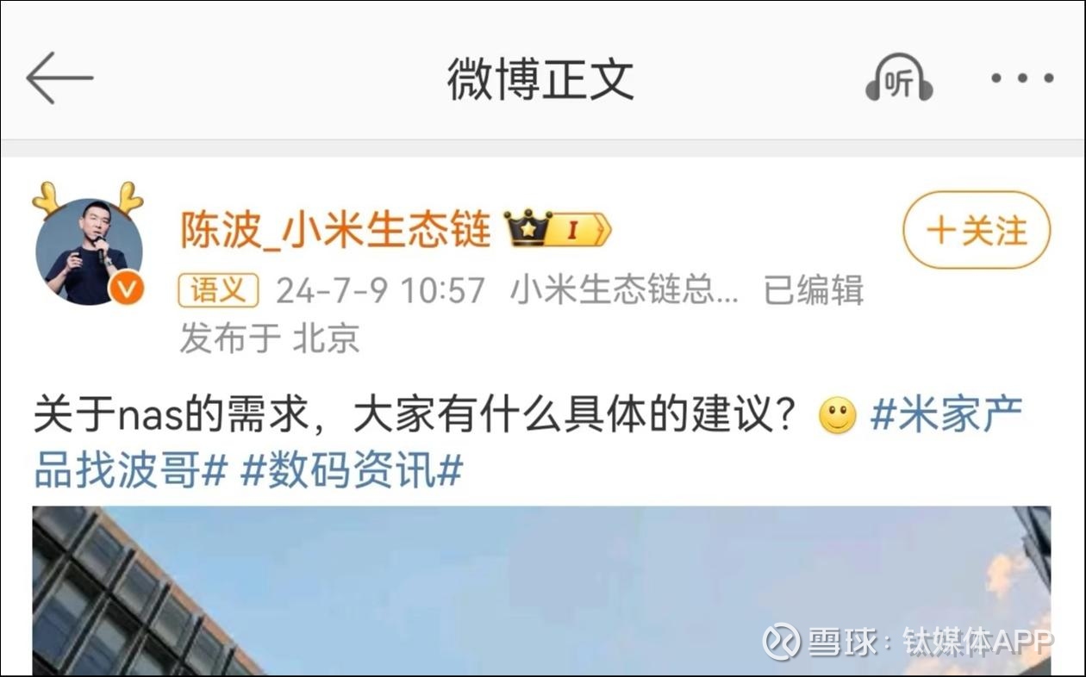Tap the level I badge next to crown
Viewport: 1086px width, 677px height.
click(x=580, y=229)
